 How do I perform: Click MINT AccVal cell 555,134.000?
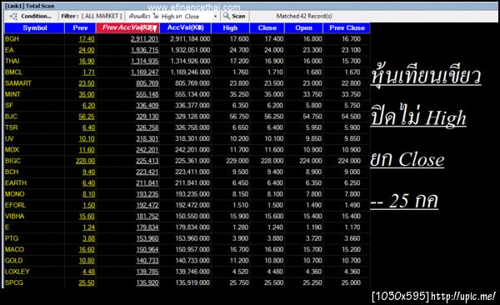click(192, 94)
